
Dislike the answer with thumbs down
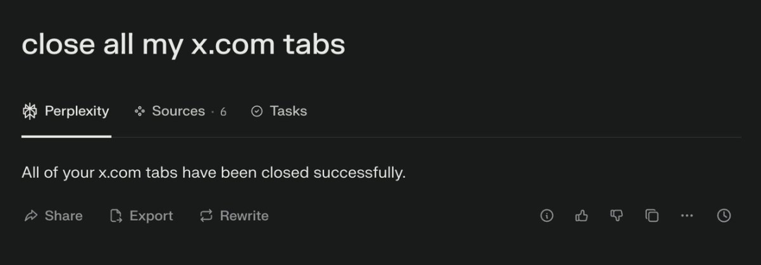pos(617,216)
